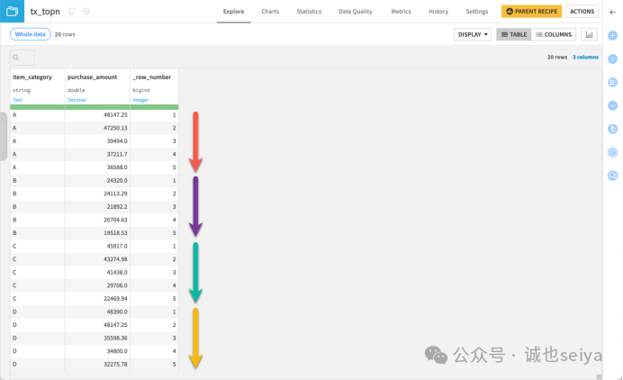Click the round icon after the copy icon
This screenshot has width=623, height=380.
(x=86, y=12)
